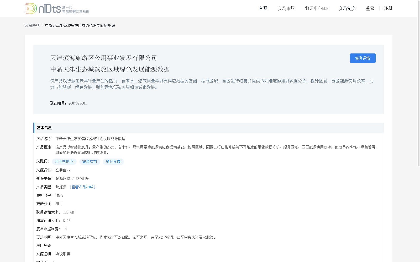The image size is (420, 262).
Task: Click the 登记编号 value 2607398601
Action: pos(77,103)
